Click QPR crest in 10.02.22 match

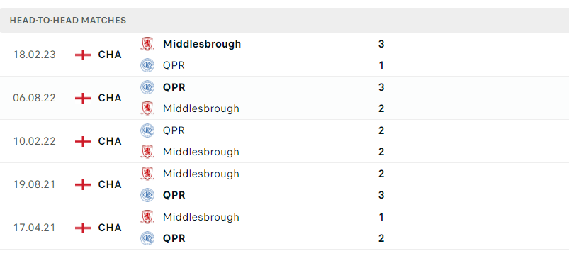[x=147, y=130]
